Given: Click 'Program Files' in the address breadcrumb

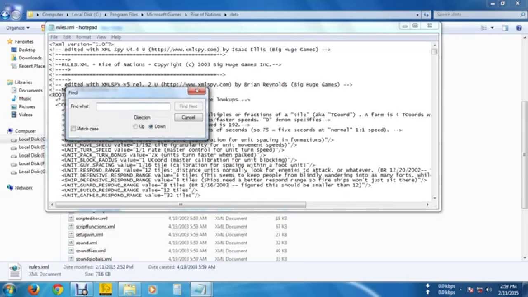Looking at the screenshot, I should [x=123, y=15].
